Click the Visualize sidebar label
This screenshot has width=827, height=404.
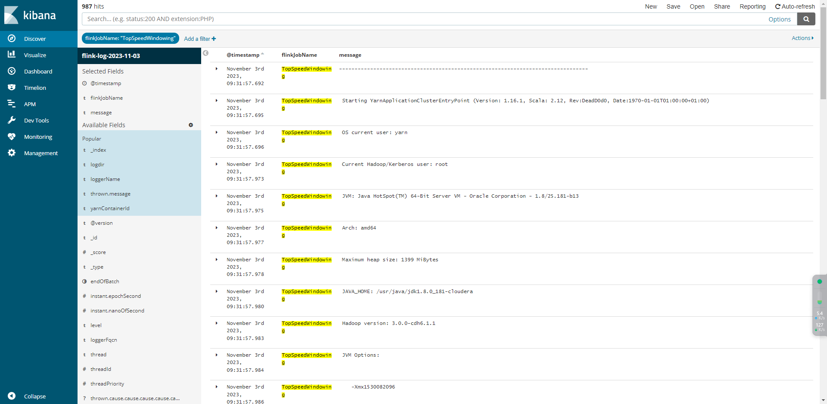click(x=35, y=55)
